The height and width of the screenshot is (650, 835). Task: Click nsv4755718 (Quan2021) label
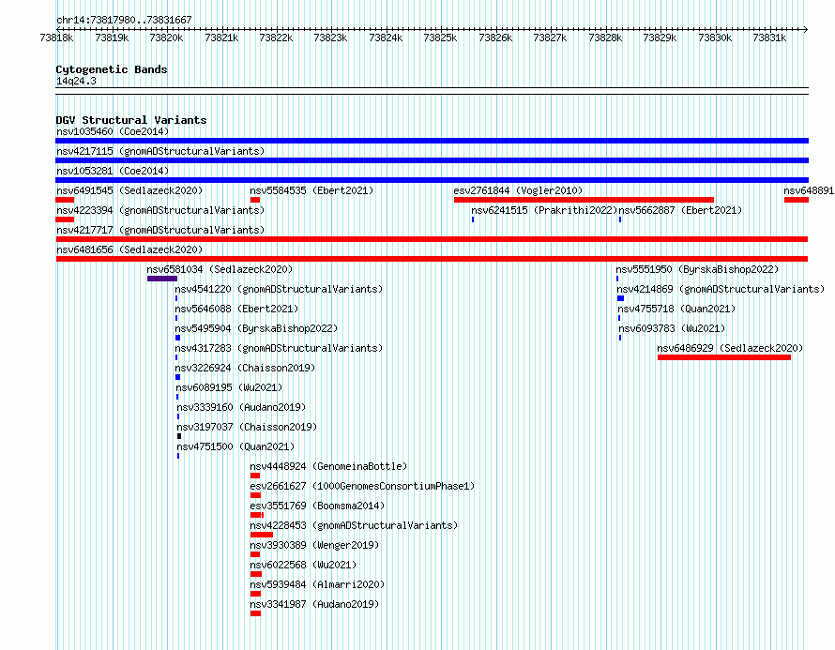click(676, 309)
